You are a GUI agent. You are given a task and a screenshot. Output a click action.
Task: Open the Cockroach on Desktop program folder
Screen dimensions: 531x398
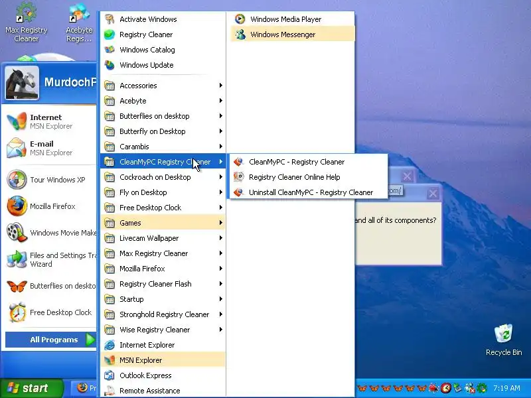click(163, 177)
